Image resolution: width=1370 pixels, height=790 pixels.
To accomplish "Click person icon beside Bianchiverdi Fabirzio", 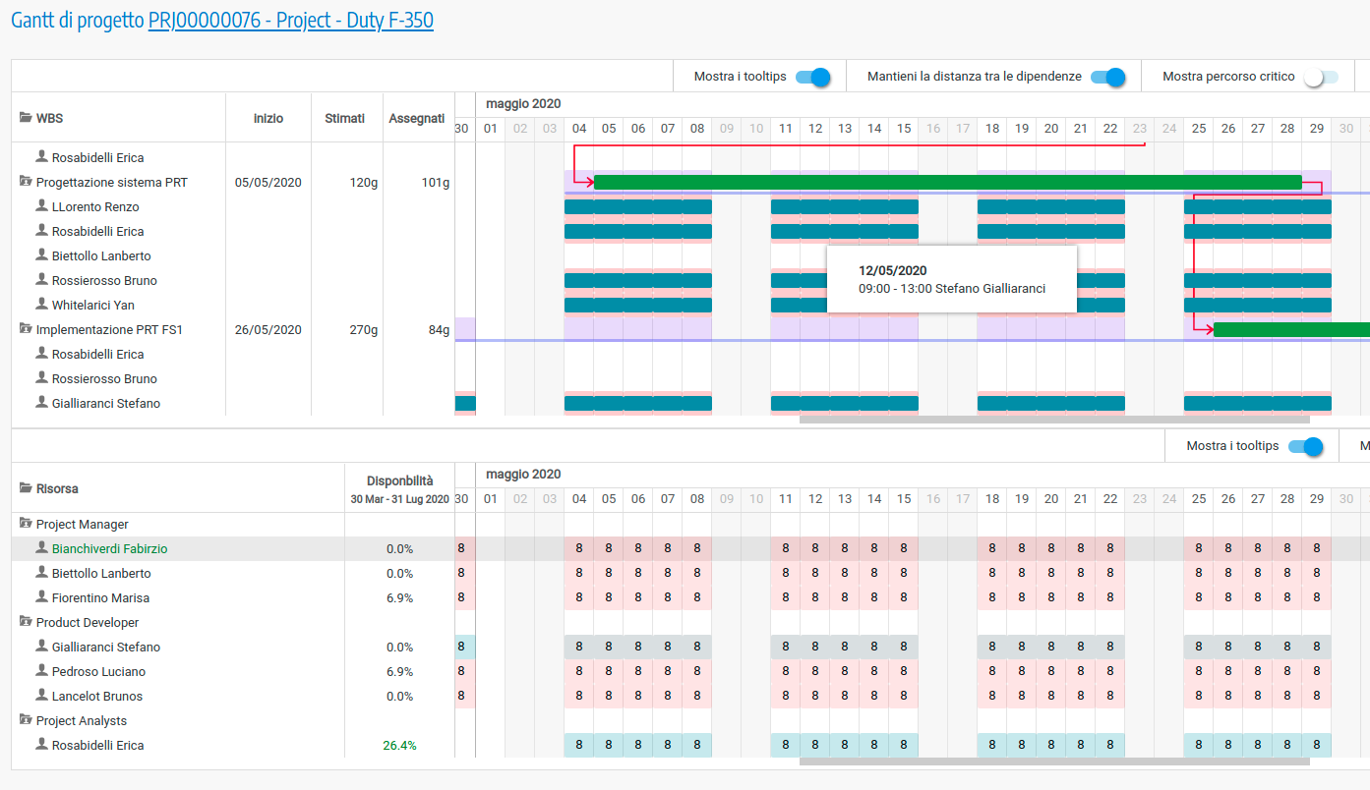I will pyautogui.click(x=41, y=548).
